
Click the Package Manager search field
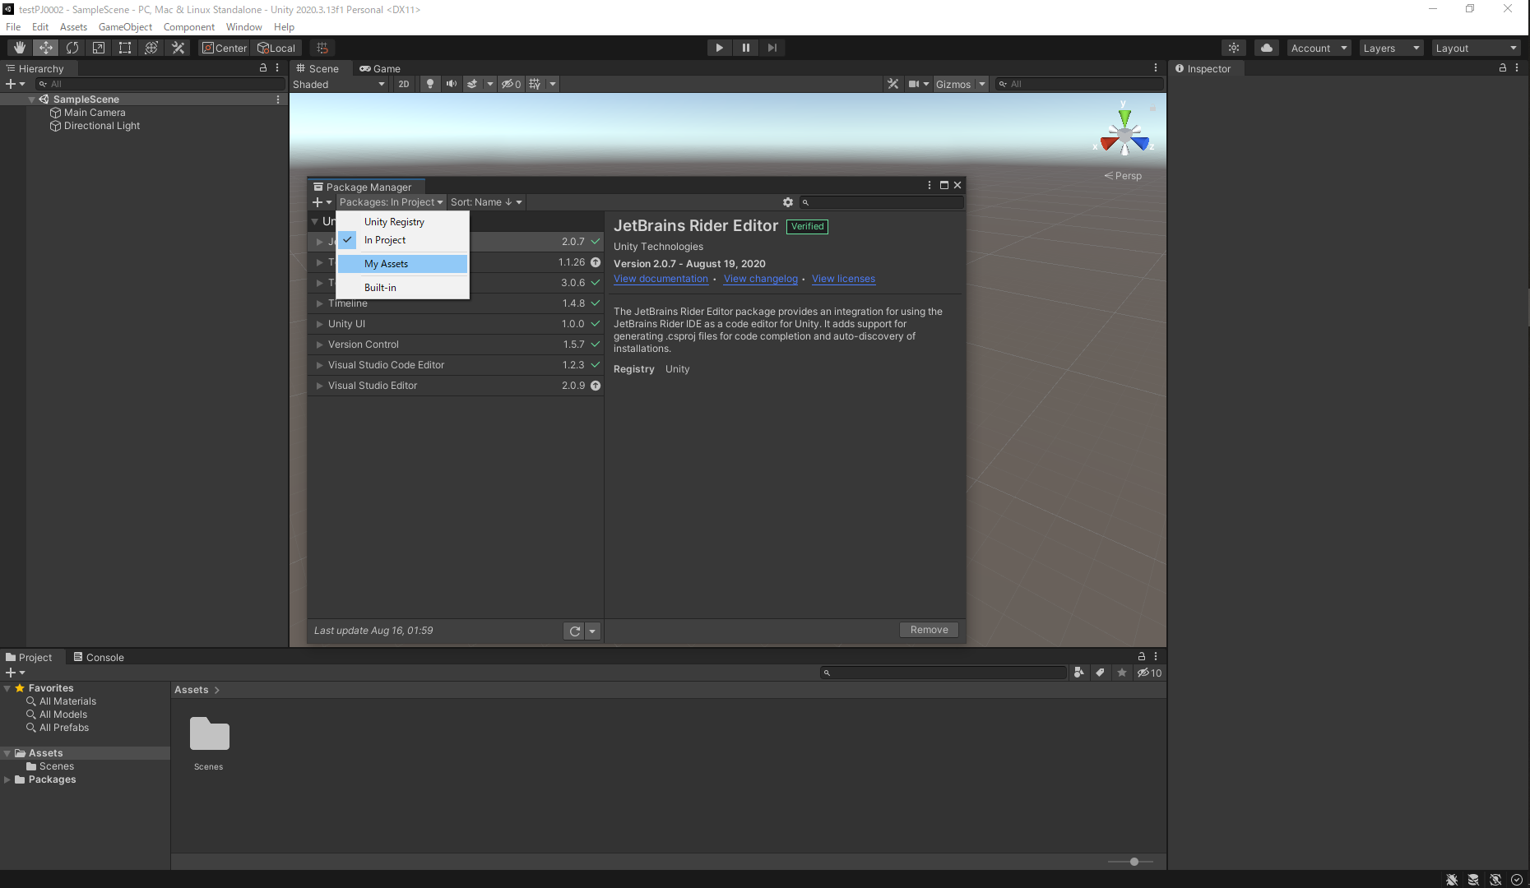(881, 202)
